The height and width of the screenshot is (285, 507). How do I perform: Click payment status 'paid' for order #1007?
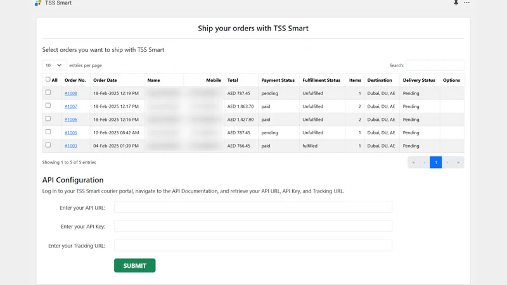[x=266, y=106]
